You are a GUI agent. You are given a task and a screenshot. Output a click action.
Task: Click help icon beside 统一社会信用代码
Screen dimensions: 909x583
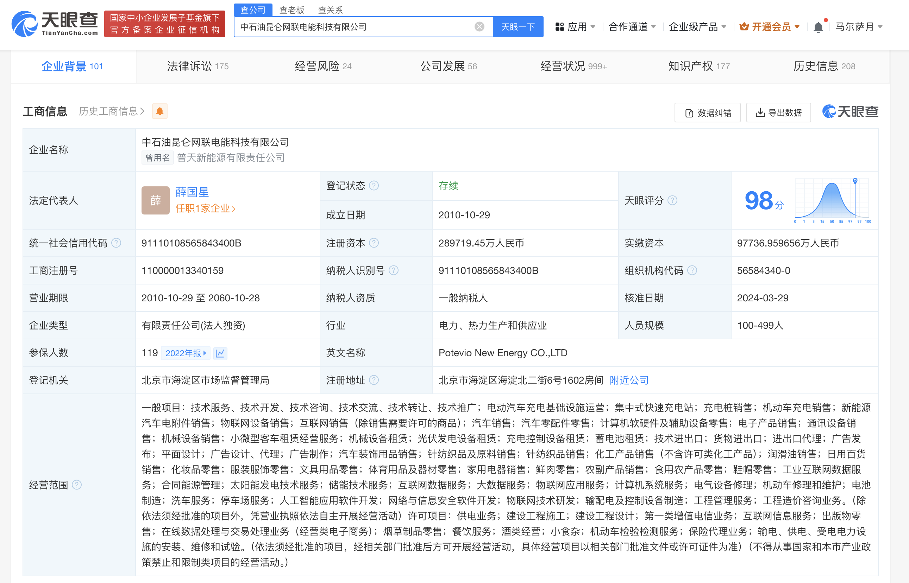coord(116,243)
